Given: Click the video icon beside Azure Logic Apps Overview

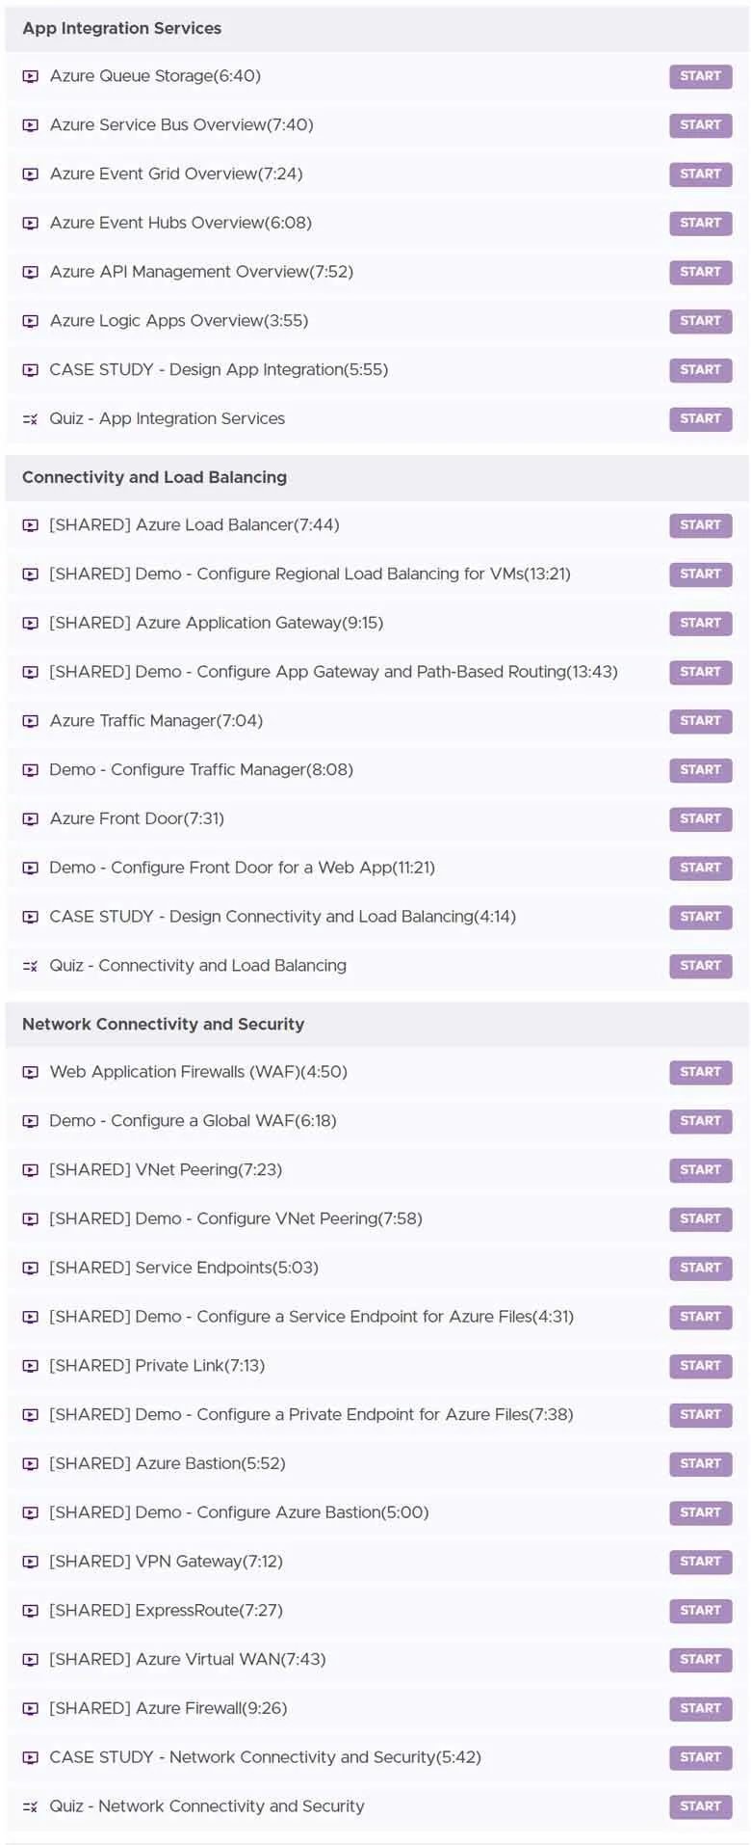Looking at the screenshot, I should 31,321.
